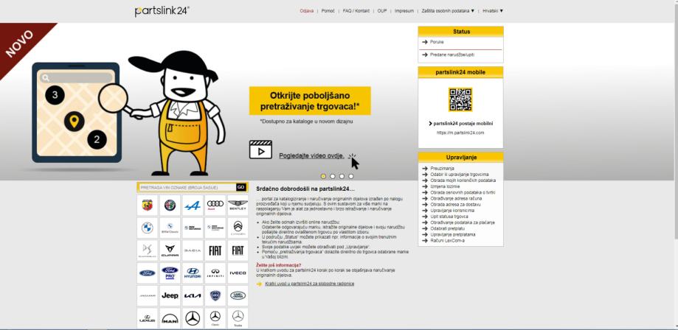678x330 pixels.
Task: Open Poruke in the Status panel
Action: tap(437, 42)
